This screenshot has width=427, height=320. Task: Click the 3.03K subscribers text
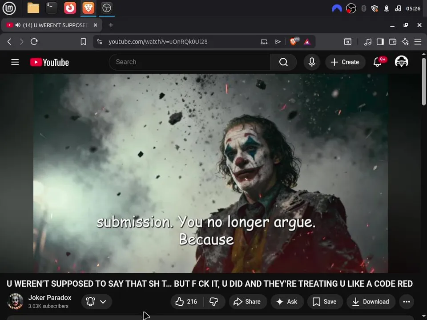coord(48,306)
